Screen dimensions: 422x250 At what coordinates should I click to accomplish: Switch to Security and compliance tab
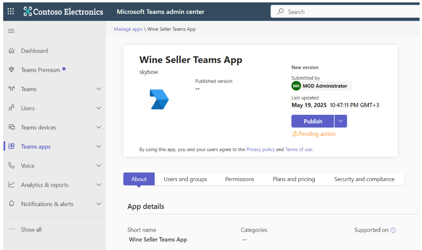point(364,179)
